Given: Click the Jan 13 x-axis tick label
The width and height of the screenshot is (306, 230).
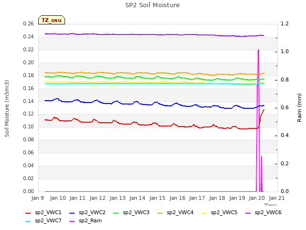Looking at the screenshot, I should 118,198.
